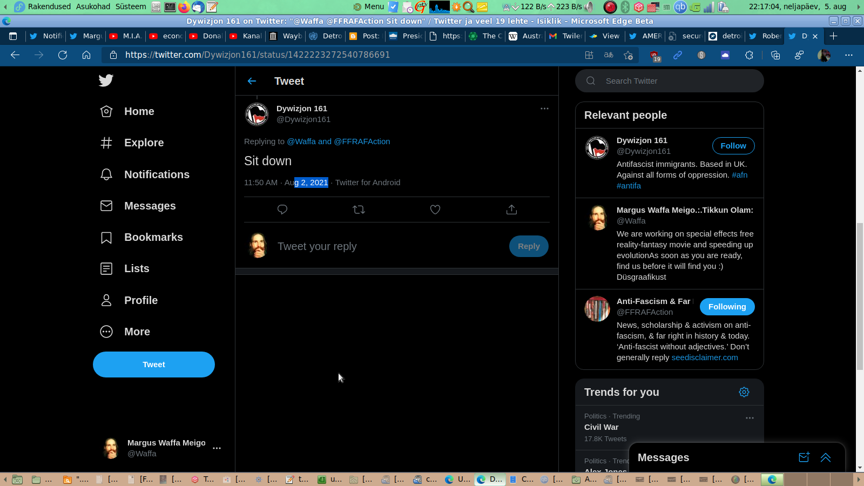Click the Edge profile avatar
864x486 pixels.
824,55
